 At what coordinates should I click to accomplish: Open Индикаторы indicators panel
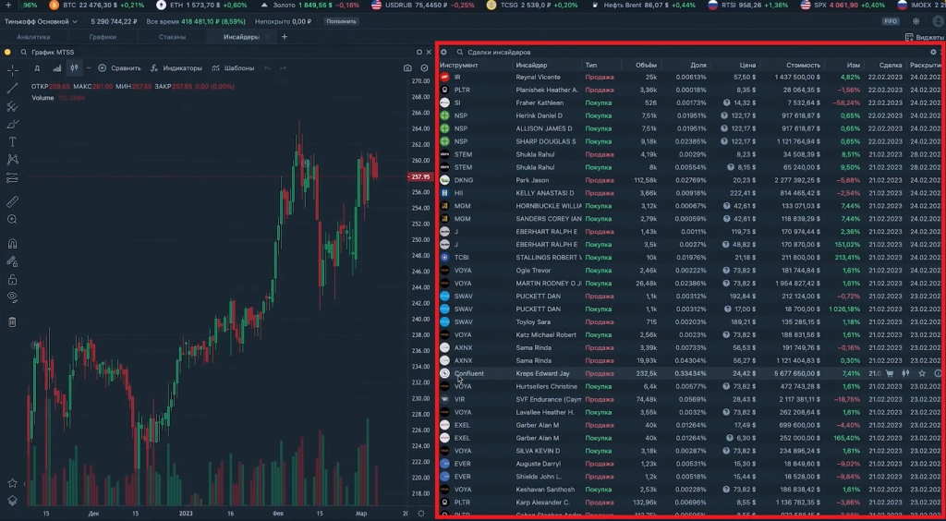176,68
